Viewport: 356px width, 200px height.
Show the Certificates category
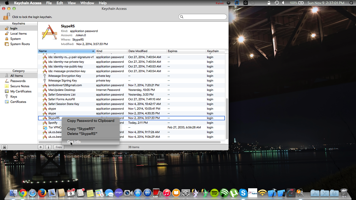click(19, 102)
